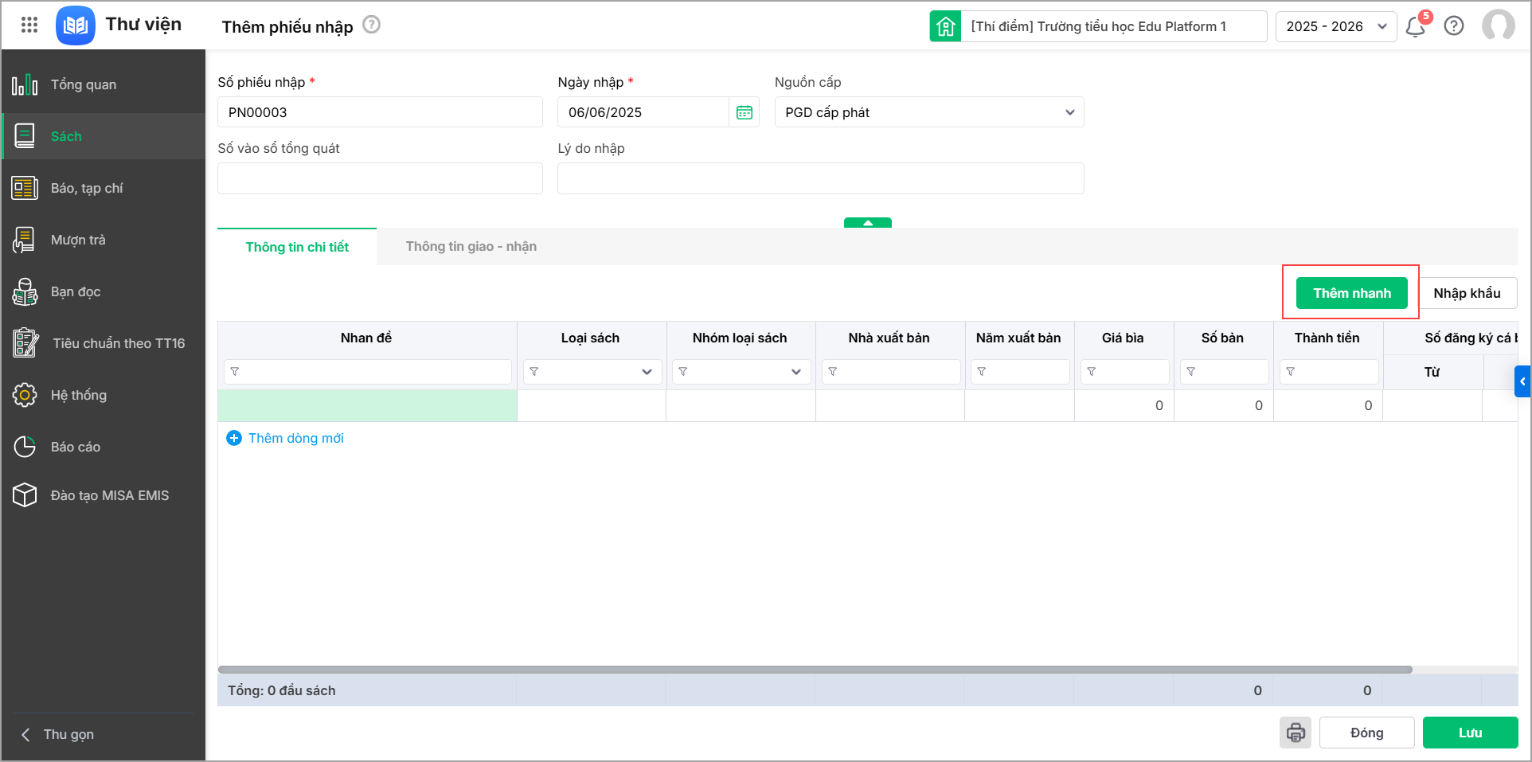Collapse header section with green arrow
Screen dimensions: 1532x762
868,223
